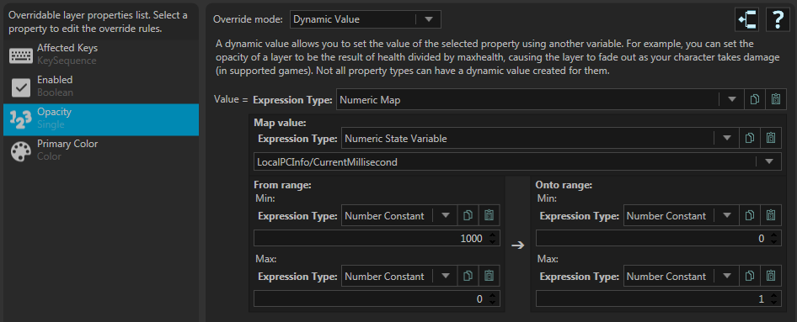Click the Affected Keys keyboard icon

21,55
